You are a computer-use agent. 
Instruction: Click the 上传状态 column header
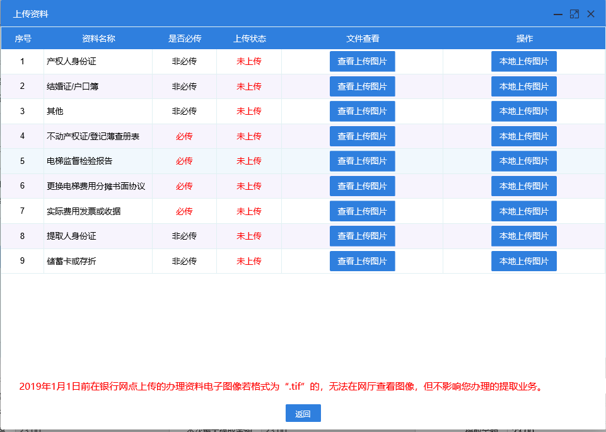tap(249, 38)
